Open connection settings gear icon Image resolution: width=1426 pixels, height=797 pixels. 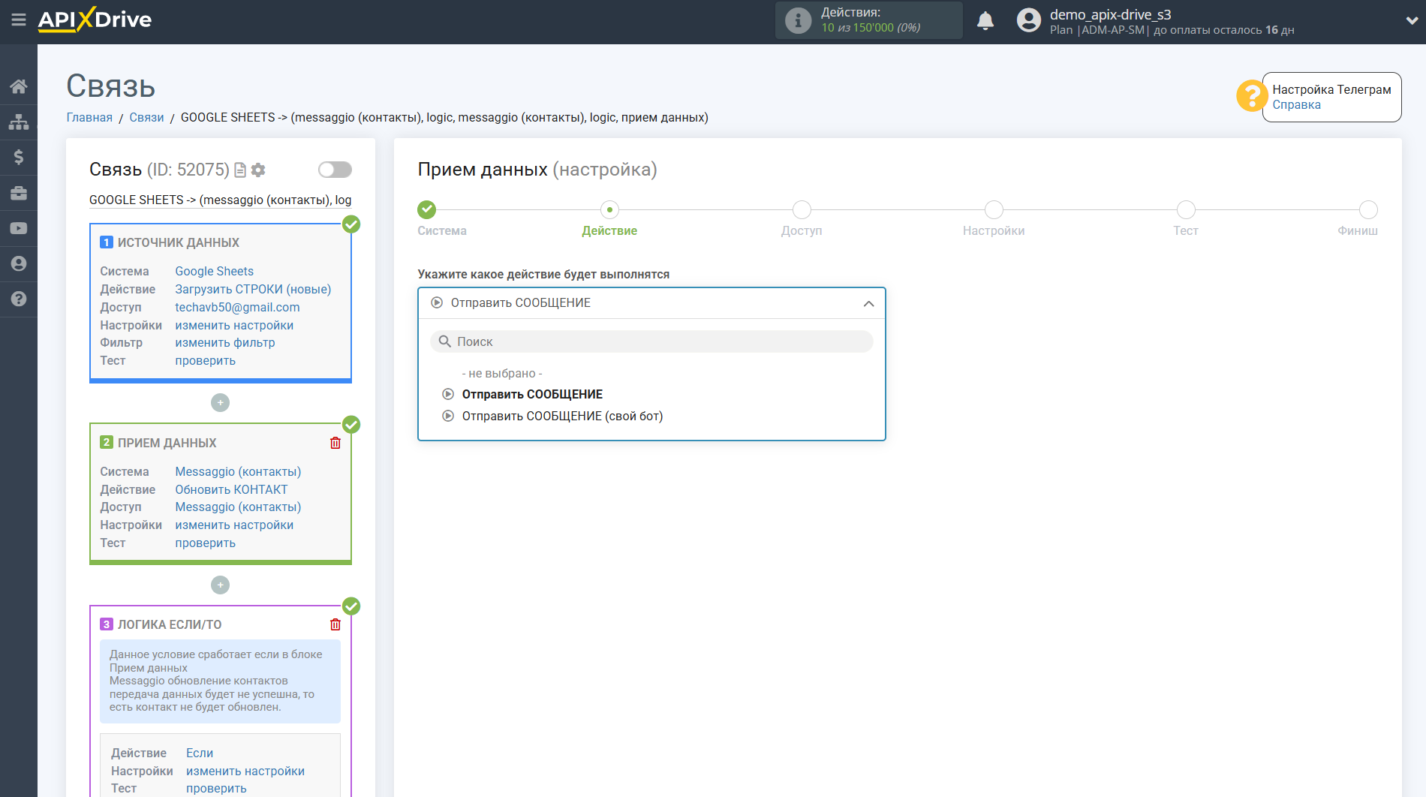click(x=258, y=170)
